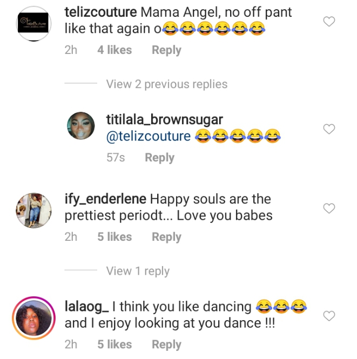View 4 likes on telizcouture's comment
Screen dimensions: 357x359
[114, 50]
